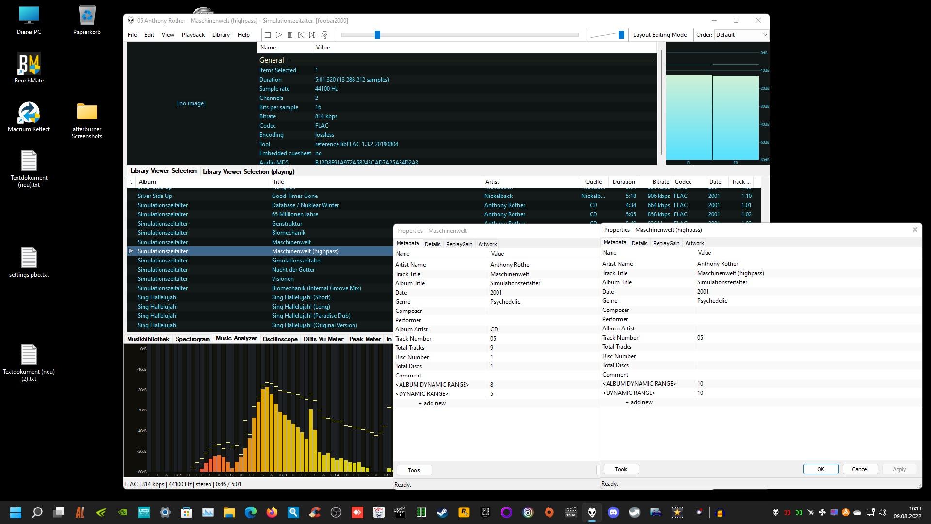
Task: Open the Order dropdown set to Default
Action: coord(741,34)
